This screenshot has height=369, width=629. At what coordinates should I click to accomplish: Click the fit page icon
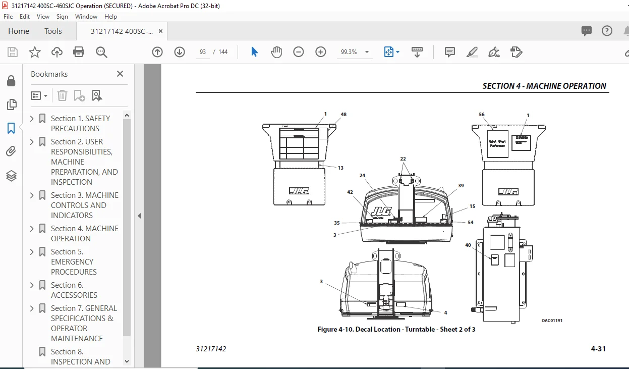point(388,52)
